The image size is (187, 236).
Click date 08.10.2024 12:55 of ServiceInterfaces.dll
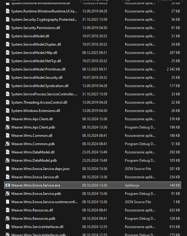(95, 227)
